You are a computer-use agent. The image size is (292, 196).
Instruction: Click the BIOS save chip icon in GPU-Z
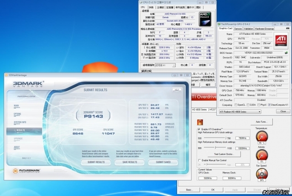tap(286, 53)
